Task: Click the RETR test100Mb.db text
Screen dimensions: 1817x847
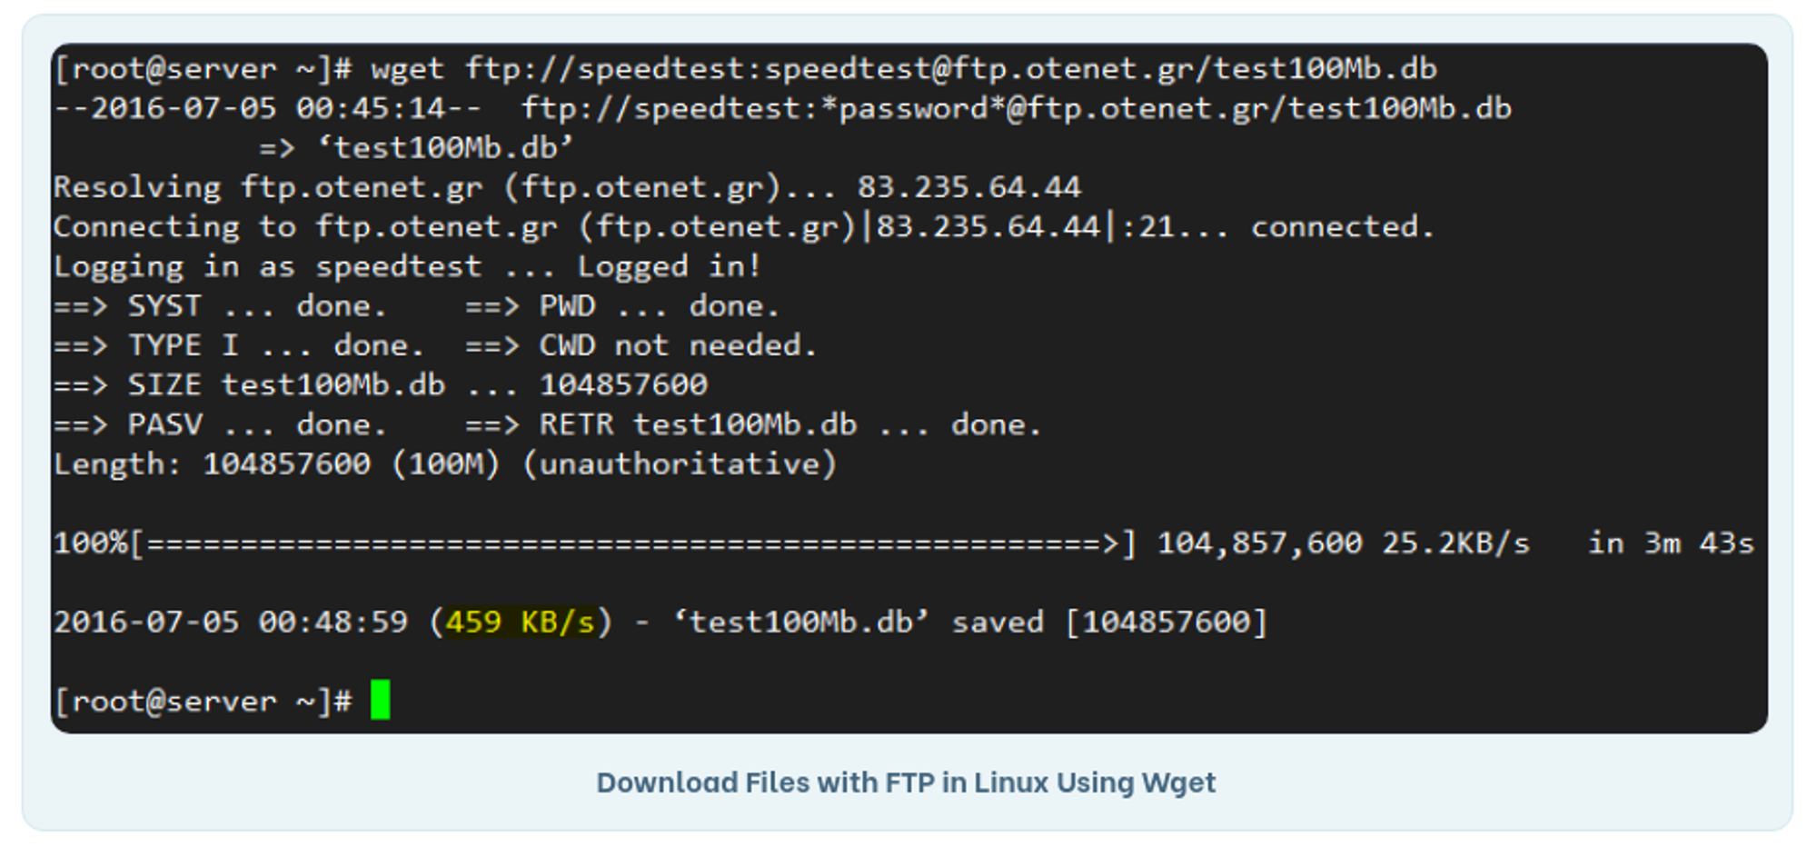Action: [698, 424]
